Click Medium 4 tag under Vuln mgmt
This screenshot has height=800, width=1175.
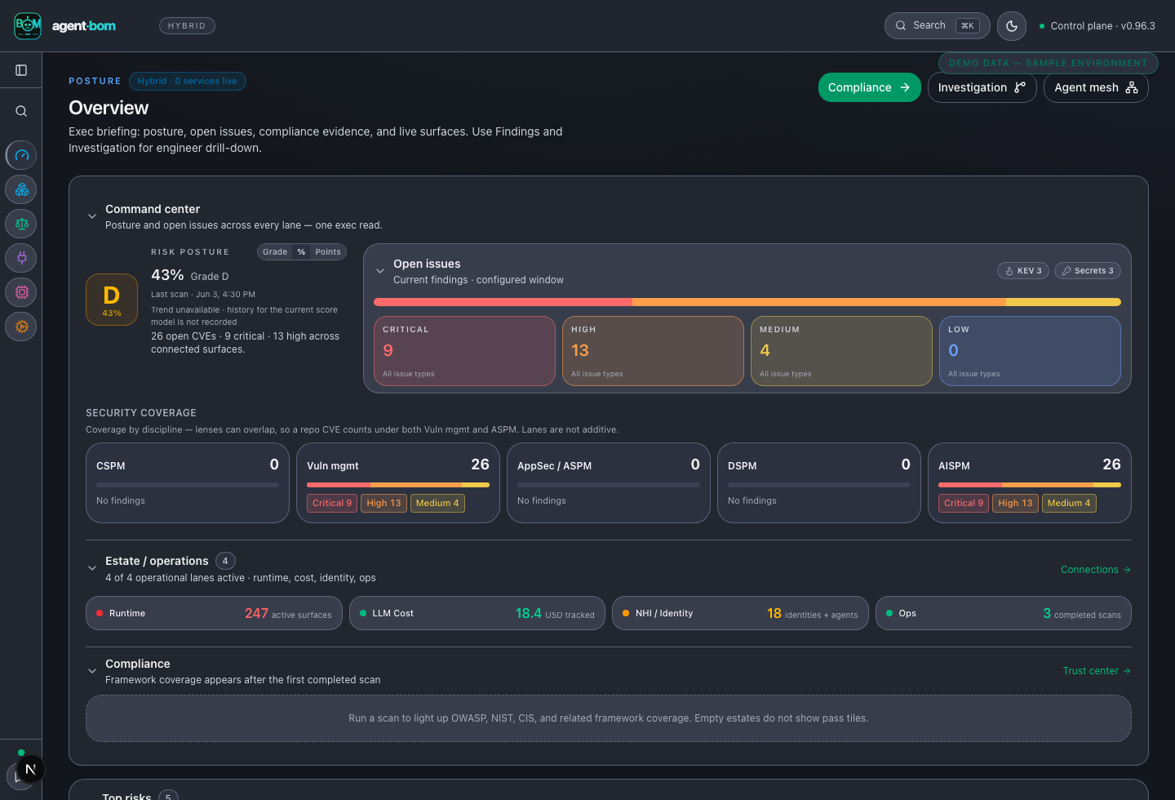click(437, 503)
